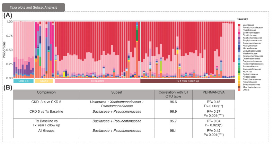Viewport: 274px width, 146px height.
Task: Click the Prevotellaceae legend label
Action: tap(250, 82)
